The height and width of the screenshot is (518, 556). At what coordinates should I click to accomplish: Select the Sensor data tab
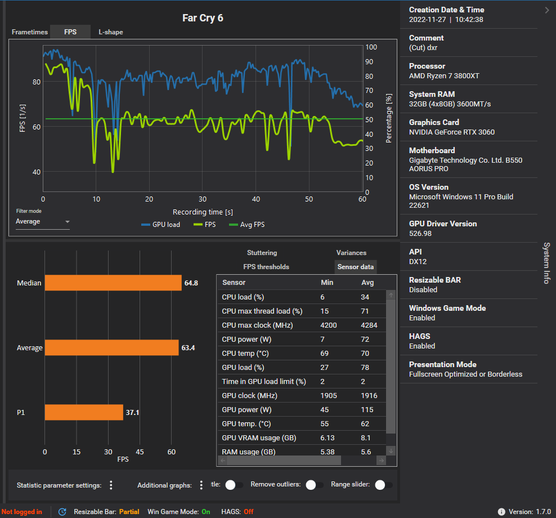click(355, 267)
